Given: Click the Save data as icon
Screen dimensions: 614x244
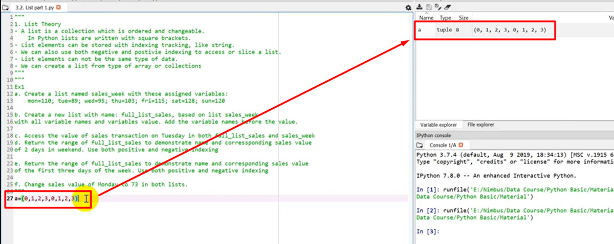Looking at the screenshot, I should [x=437, y=7].
